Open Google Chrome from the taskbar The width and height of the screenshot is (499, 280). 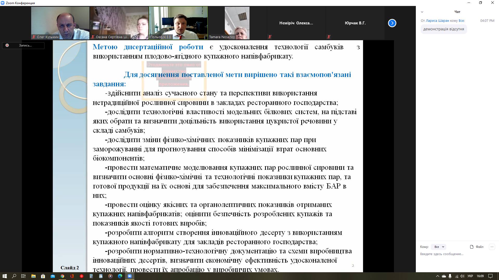pos(62,276)
